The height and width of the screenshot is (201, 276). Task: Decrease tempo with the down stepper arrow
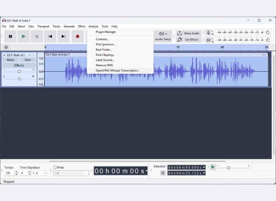[x=16, y=174]
